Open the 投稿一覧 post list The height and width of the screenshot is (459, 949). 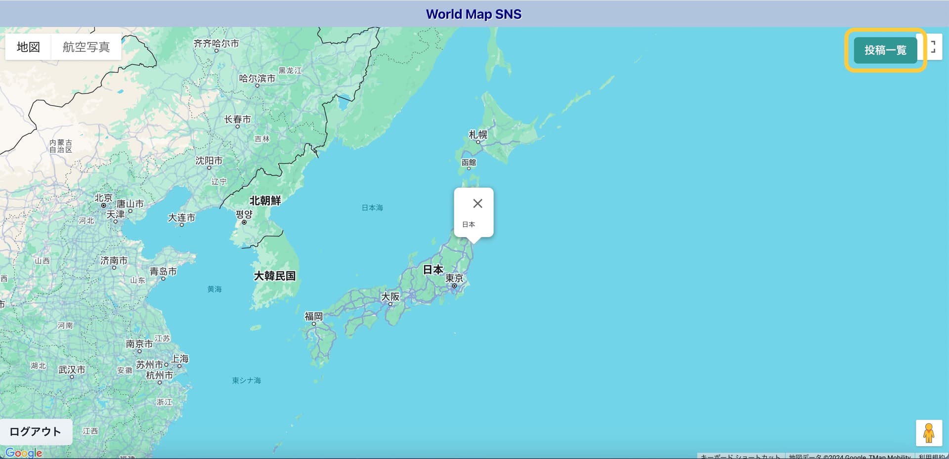coord(885,50)
